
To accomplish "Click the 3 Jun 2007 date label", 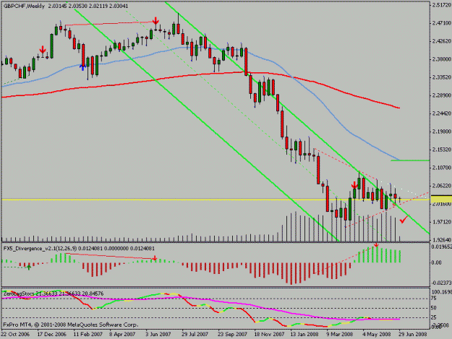I will click(158, 334).
